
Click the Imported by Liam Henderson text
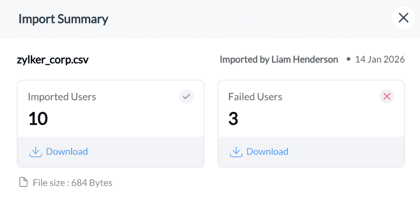[x=279, y=60]
